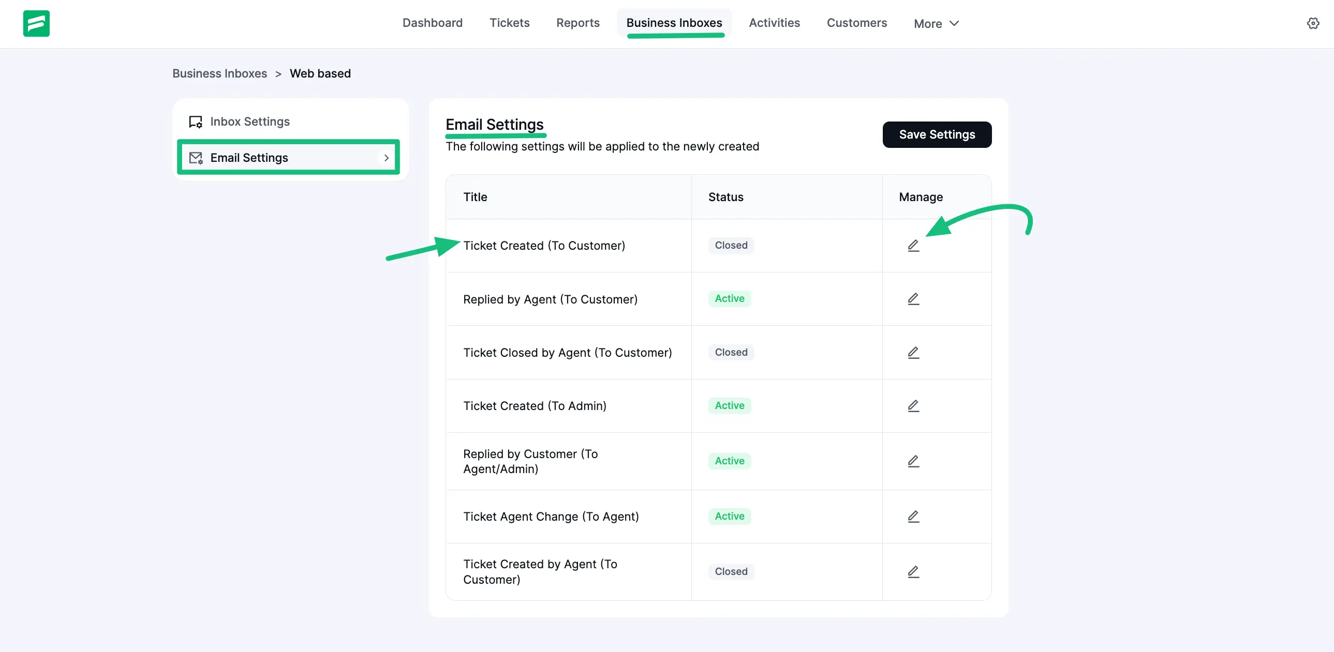Edit the Replied by Agent (To Customer) email
The width and height of the screenshot is (1334, 652).
[912, 298]
